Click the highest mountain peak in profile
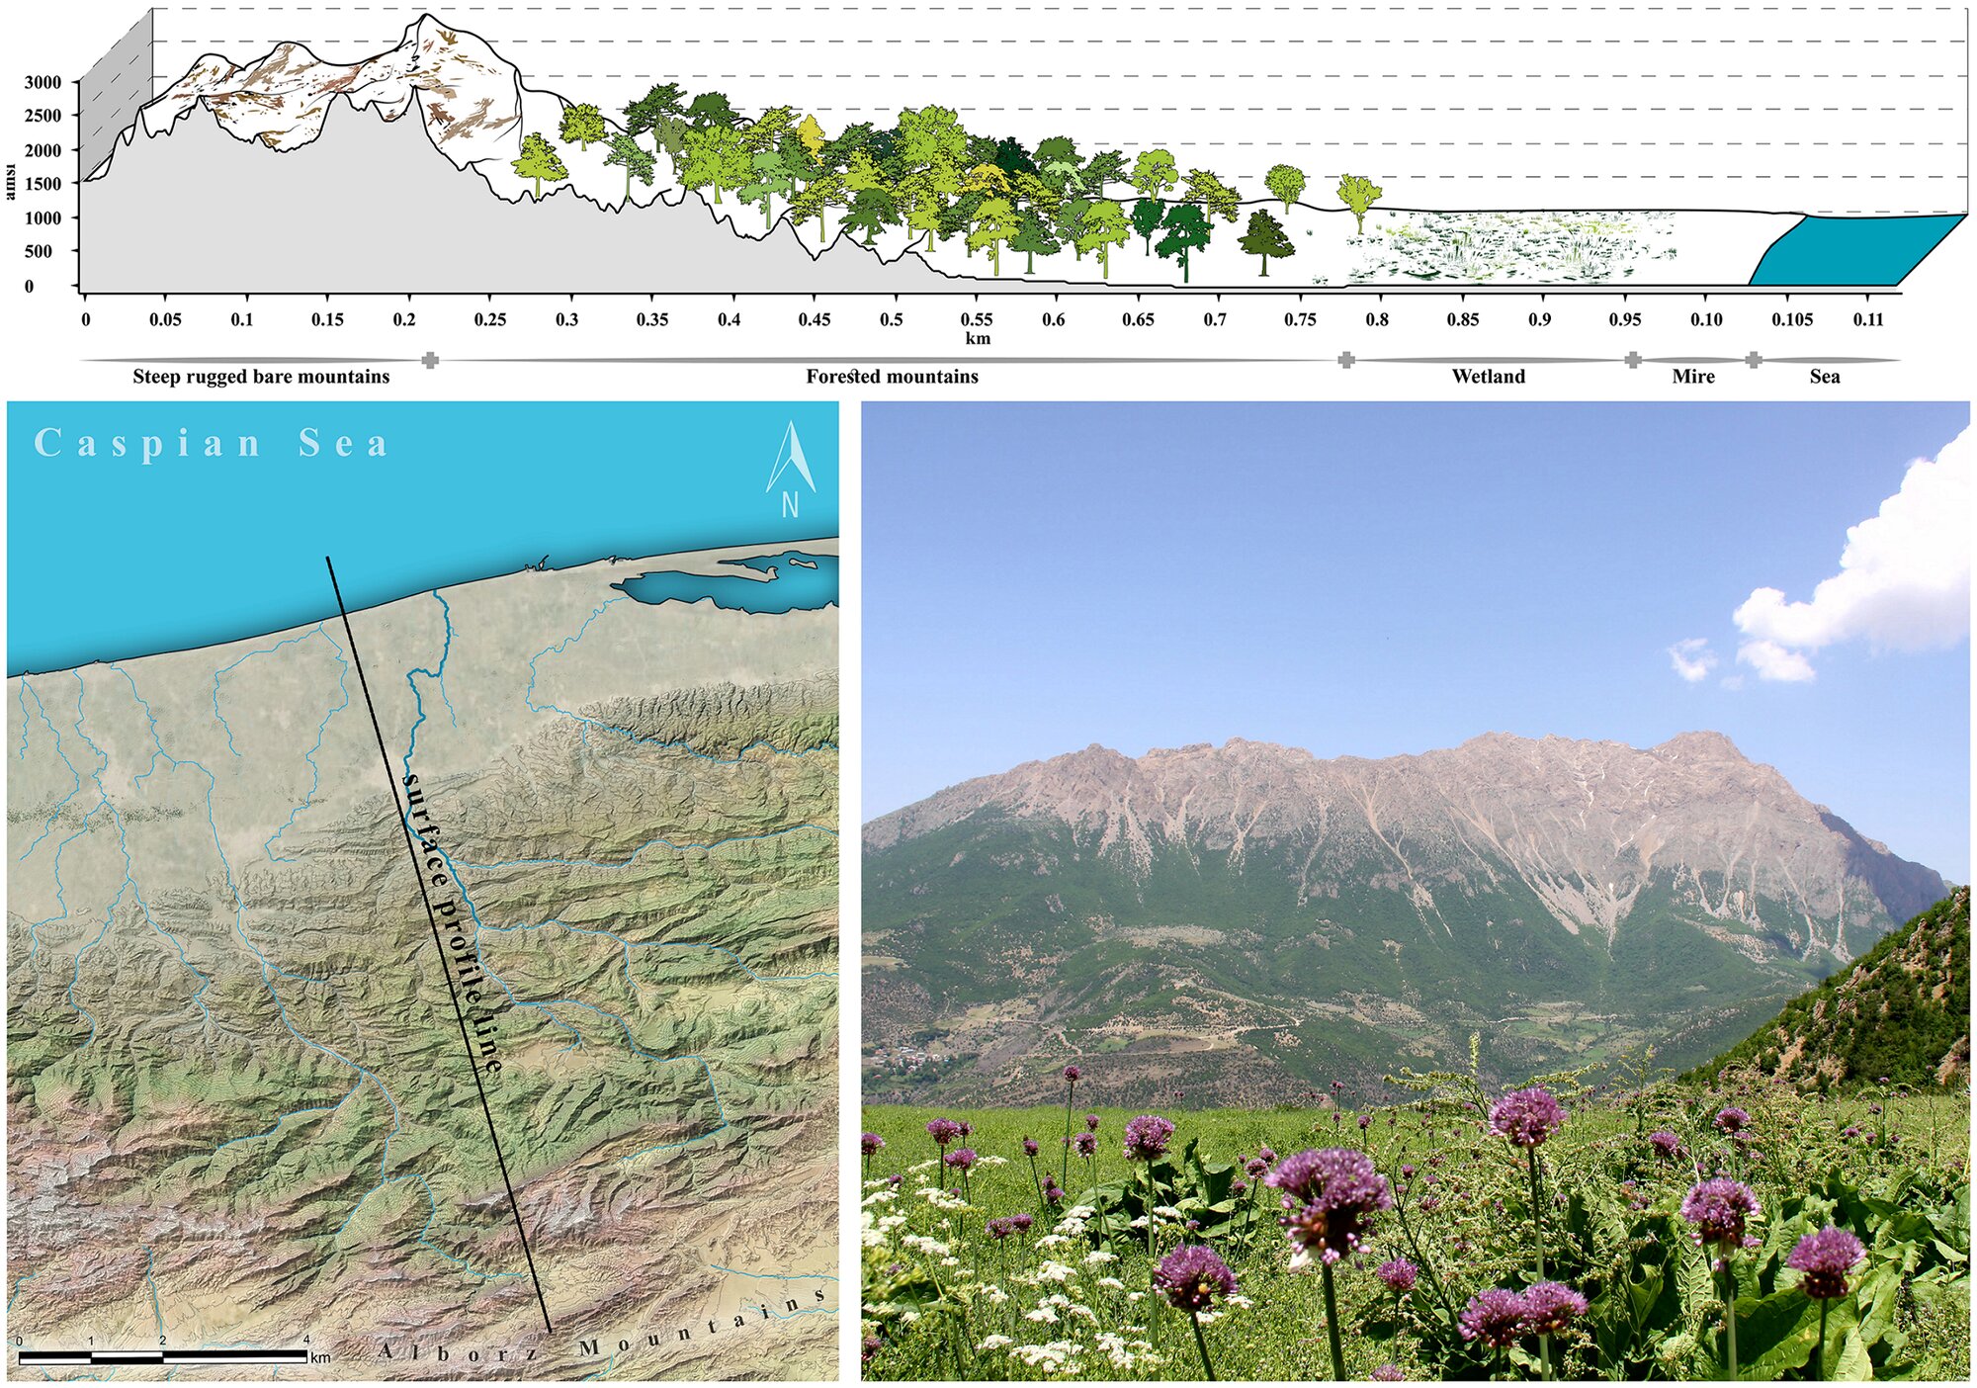Image resolution: width=1977 pixels, height=1388 pixels. point(426,17)
